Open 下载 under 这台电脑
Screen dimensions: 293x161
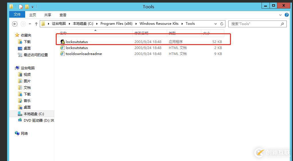click(27, 94)
